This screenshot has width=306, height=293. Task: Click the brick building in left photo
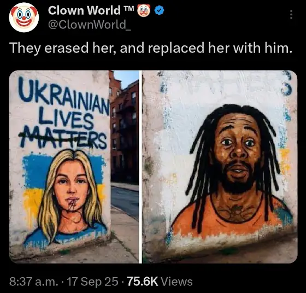pos(125,127)
